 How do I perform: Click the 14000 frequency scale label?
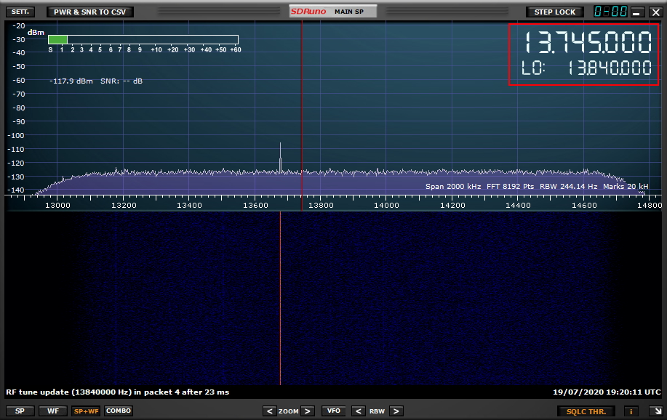386,206
